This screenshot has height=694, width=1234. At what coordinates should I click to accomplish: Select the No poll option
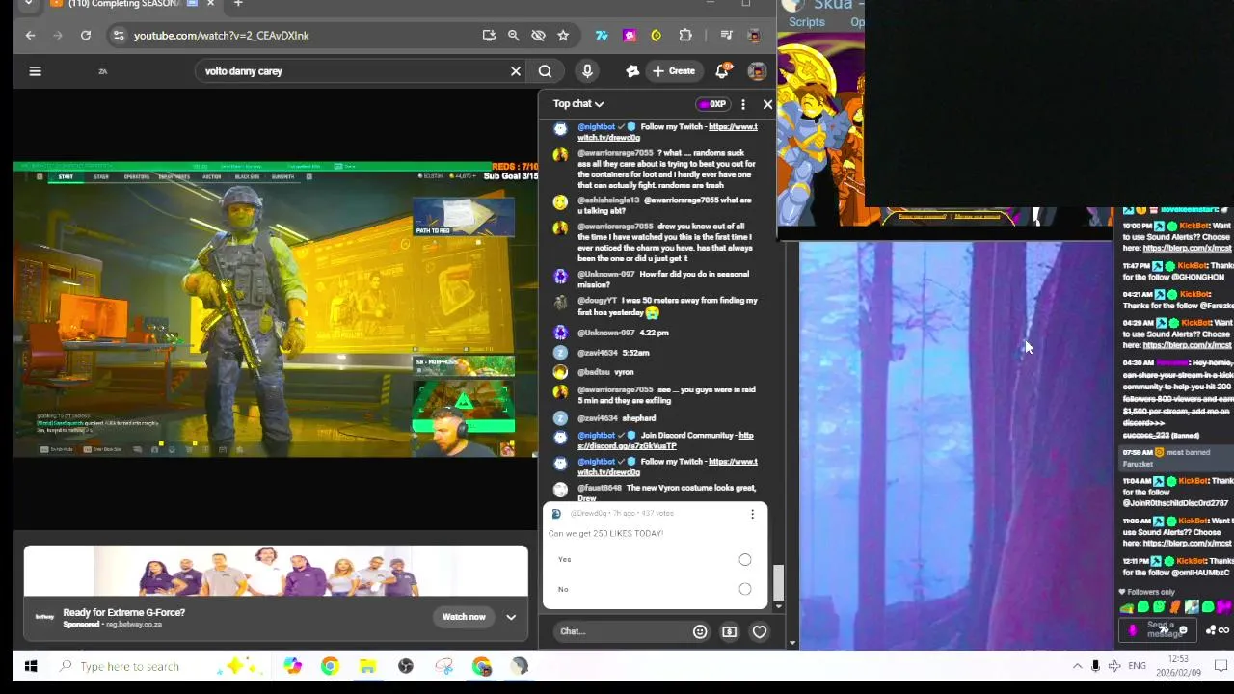click(744, 589)
